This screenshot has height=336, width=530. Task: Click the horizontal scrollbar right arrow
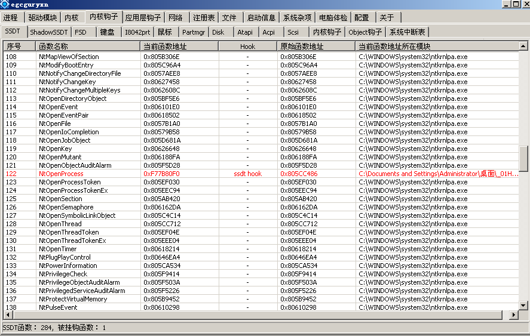pyautogui.click(x=514, y=315)
